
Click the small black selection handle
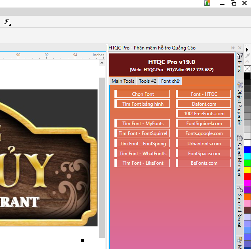[x=82, y=240]
